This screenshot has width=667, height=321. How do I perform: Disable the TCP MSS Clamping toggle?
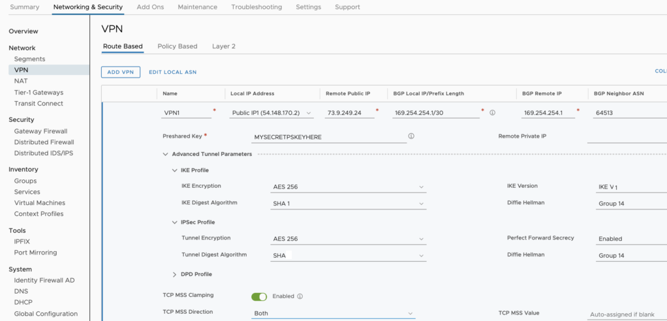[x=259, y=296]
